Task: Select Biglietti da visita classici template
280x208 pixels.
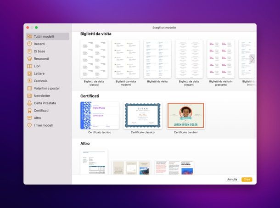Action: tap(94, 59)
